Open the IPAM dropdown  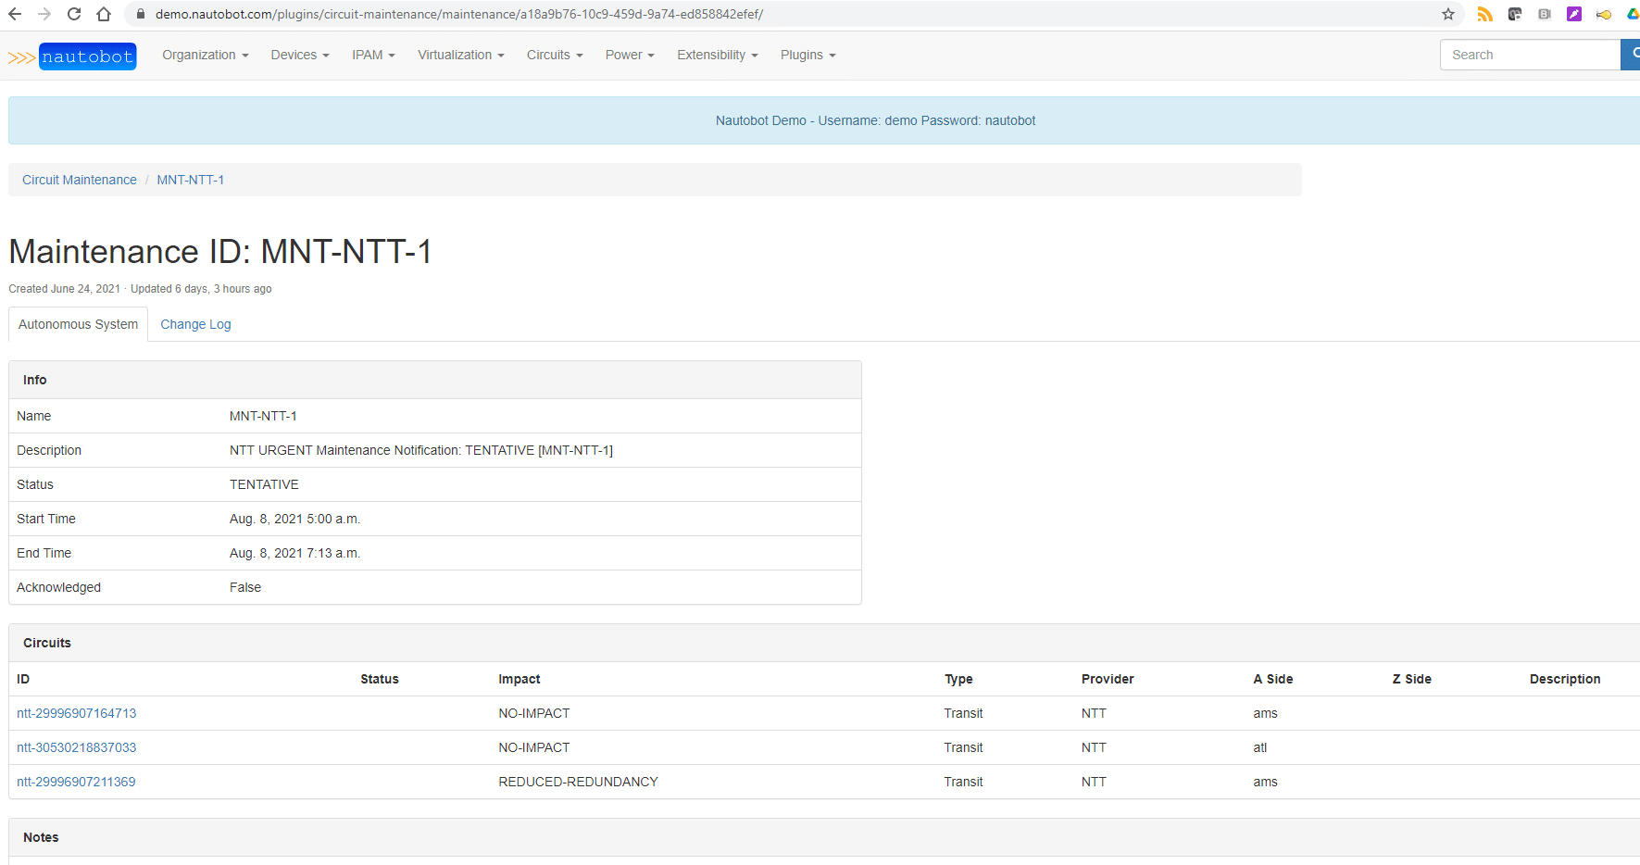pyautogui.click(x=373, y=55)
